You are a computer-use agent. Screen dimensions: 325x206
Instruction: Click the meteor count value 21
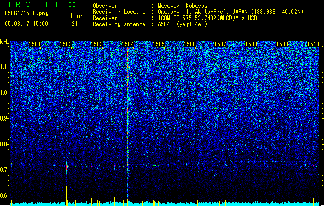pyautogui.click(x=75, y=24)
